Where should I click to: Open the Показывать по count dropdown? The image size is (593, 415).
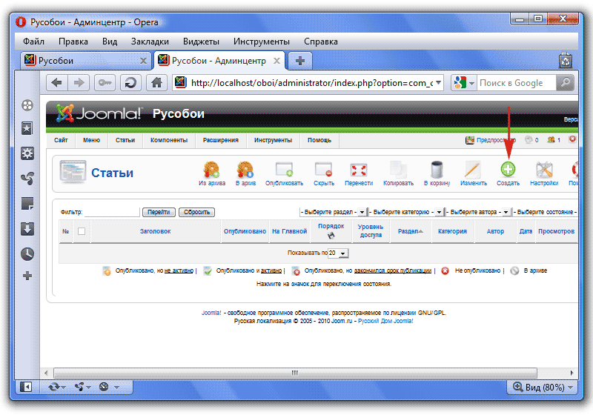pyautogui.click(x=338, y=253)
